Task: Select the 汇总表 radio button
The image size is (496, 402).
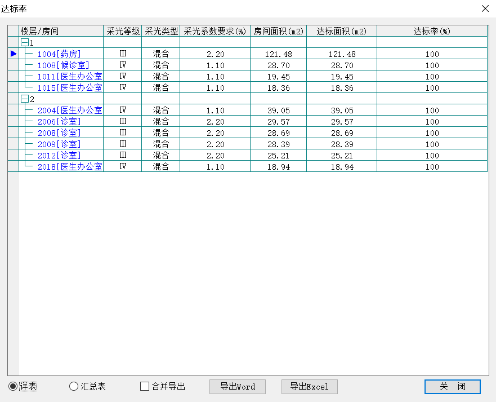Action: (x=74, y=387)
